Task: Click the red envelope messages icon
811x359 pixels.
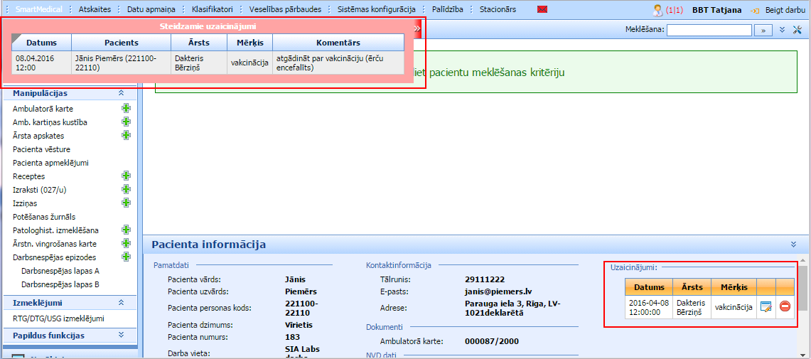Action: click(542, 10)
